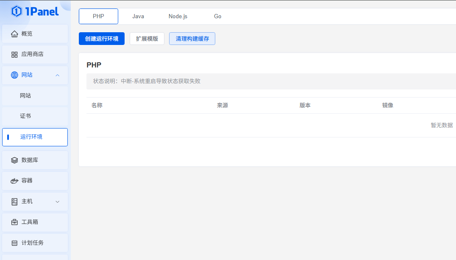Open 扩展模版 extension templates
This screenshot has width=456, height=260.
[147, 39]
